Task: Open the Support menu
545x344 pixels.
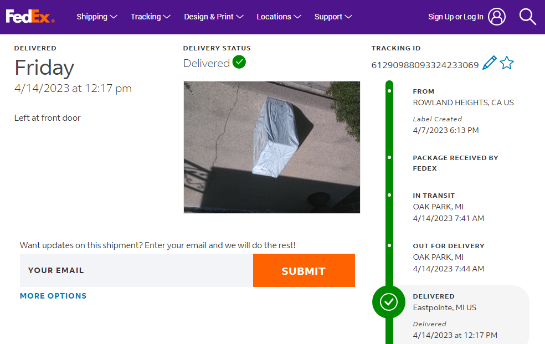Action: point(333,17)
